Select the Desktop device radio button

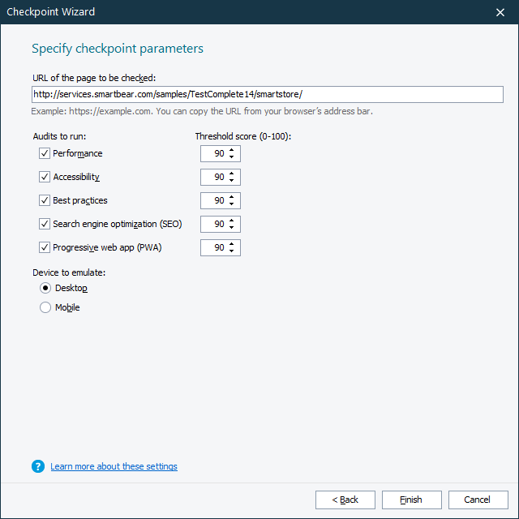point(45,288)
